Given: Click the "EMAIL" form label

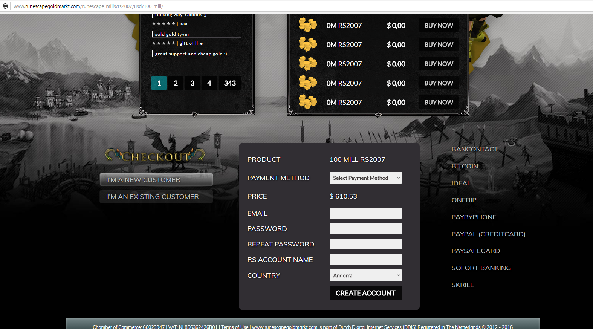Looking at the screenshot, I should (257, 213).
